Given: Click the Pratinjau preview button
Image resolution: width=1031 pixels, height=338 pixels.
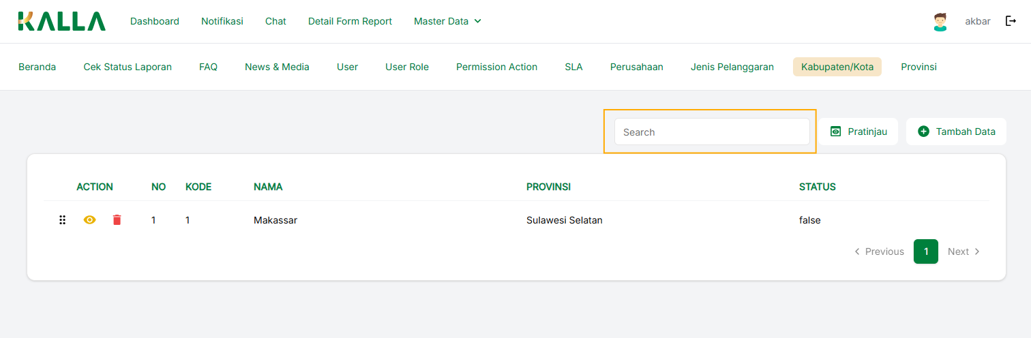Looking at the screenshot, I should tap(858, 132).
